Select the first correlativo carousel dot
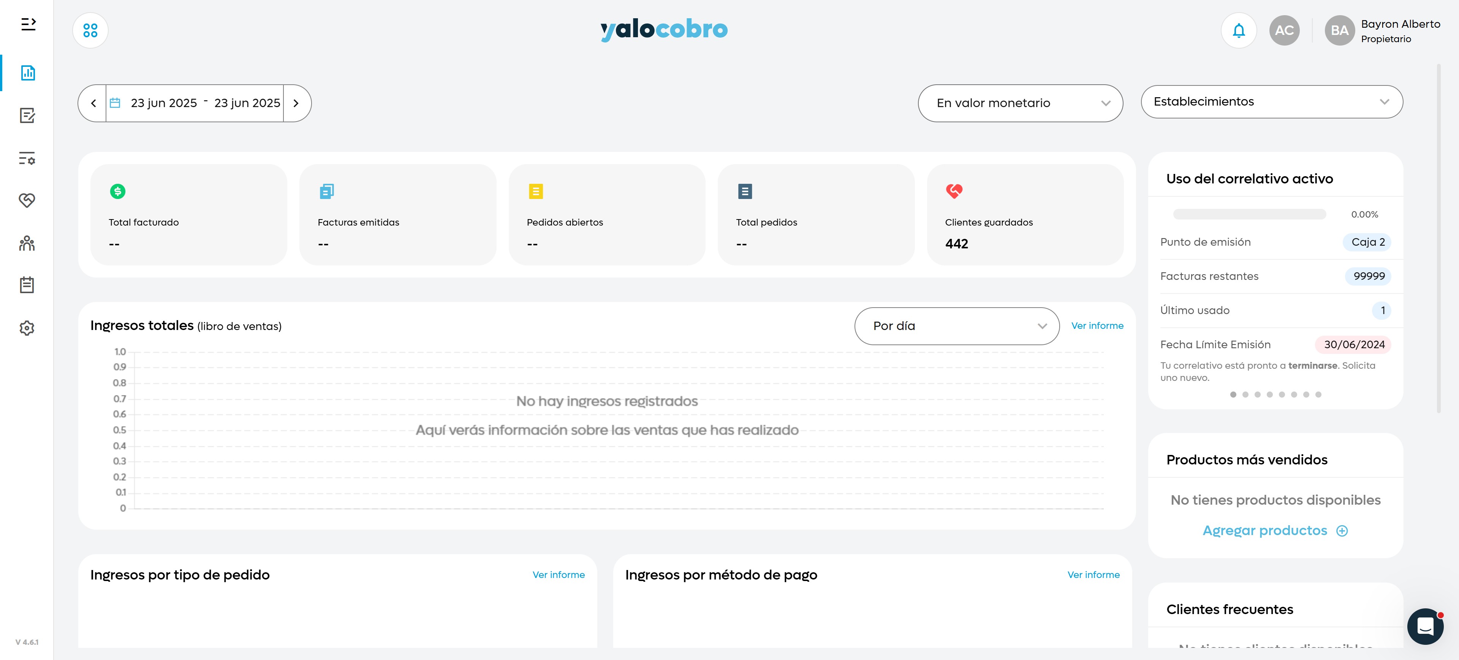This screenshot has height=660, width=1459. pyautogui.click(x=1233, y=395)
